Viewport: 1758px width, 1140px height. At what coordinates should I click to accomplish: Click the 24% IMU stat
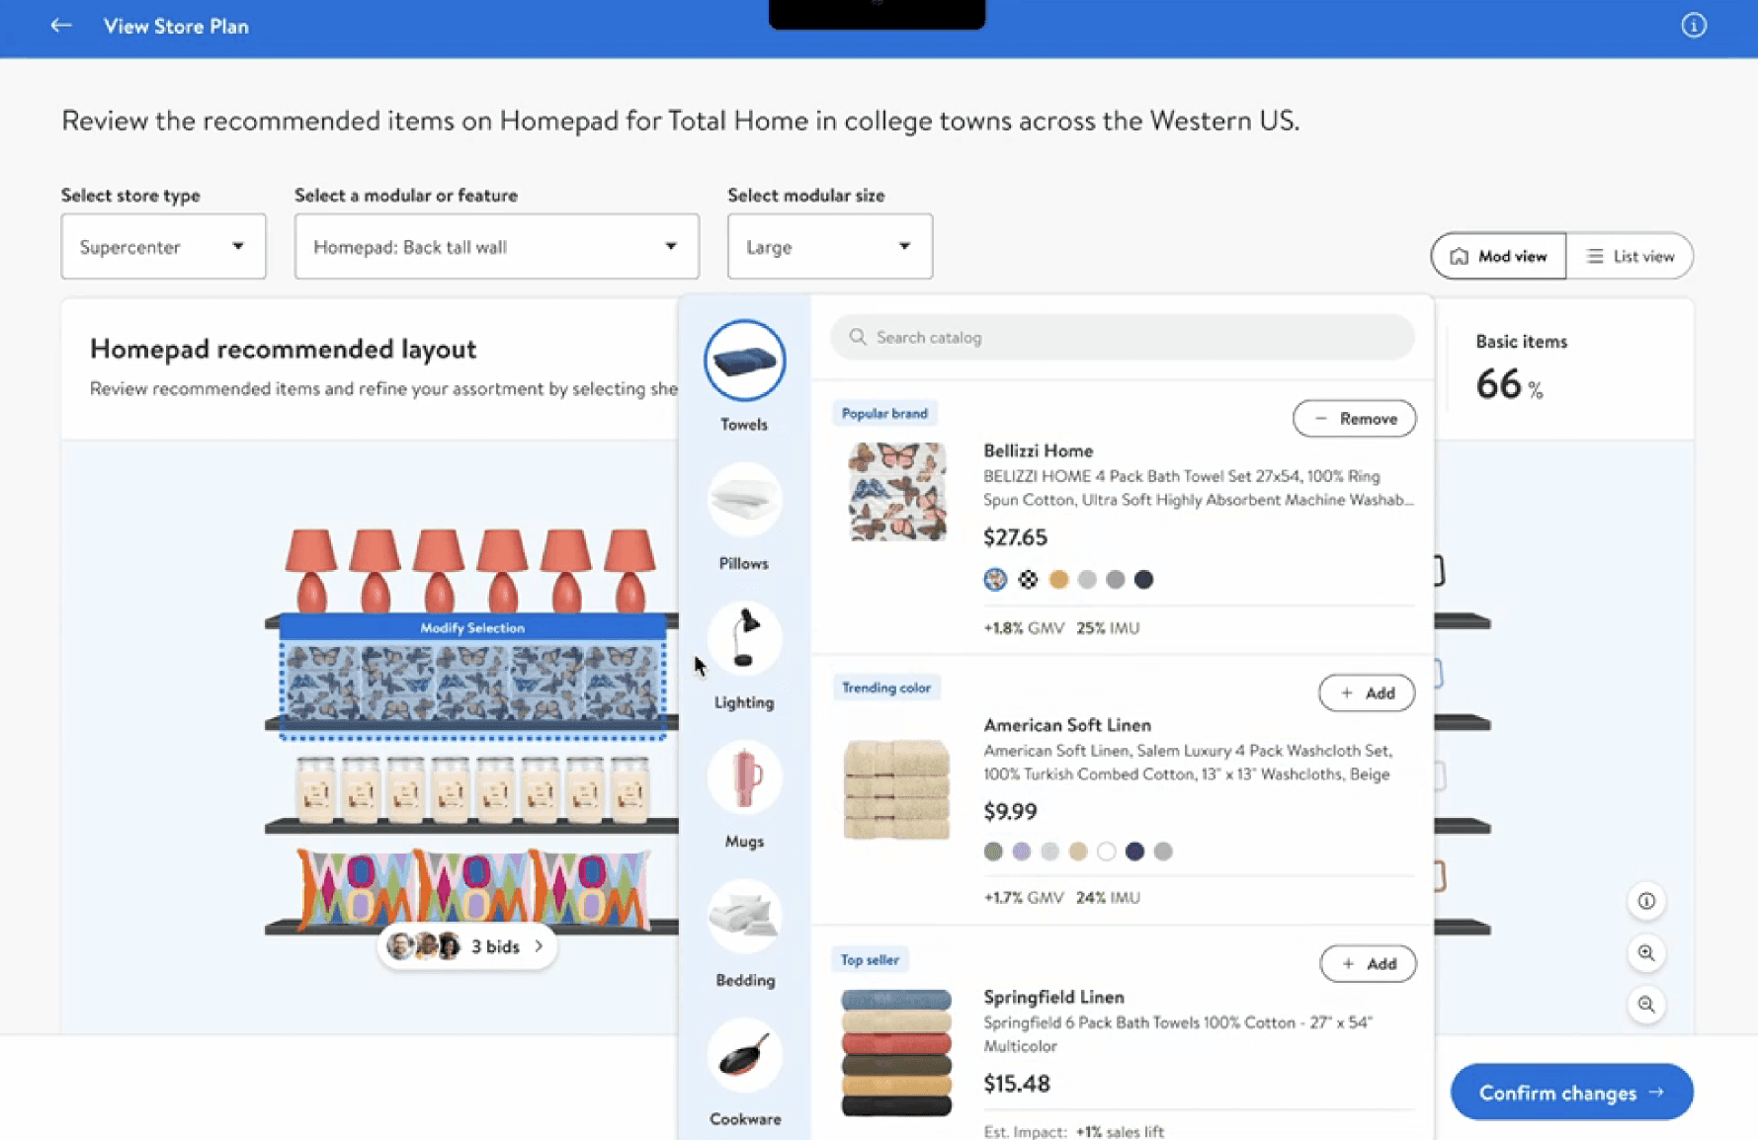(x=1108, y=898)
